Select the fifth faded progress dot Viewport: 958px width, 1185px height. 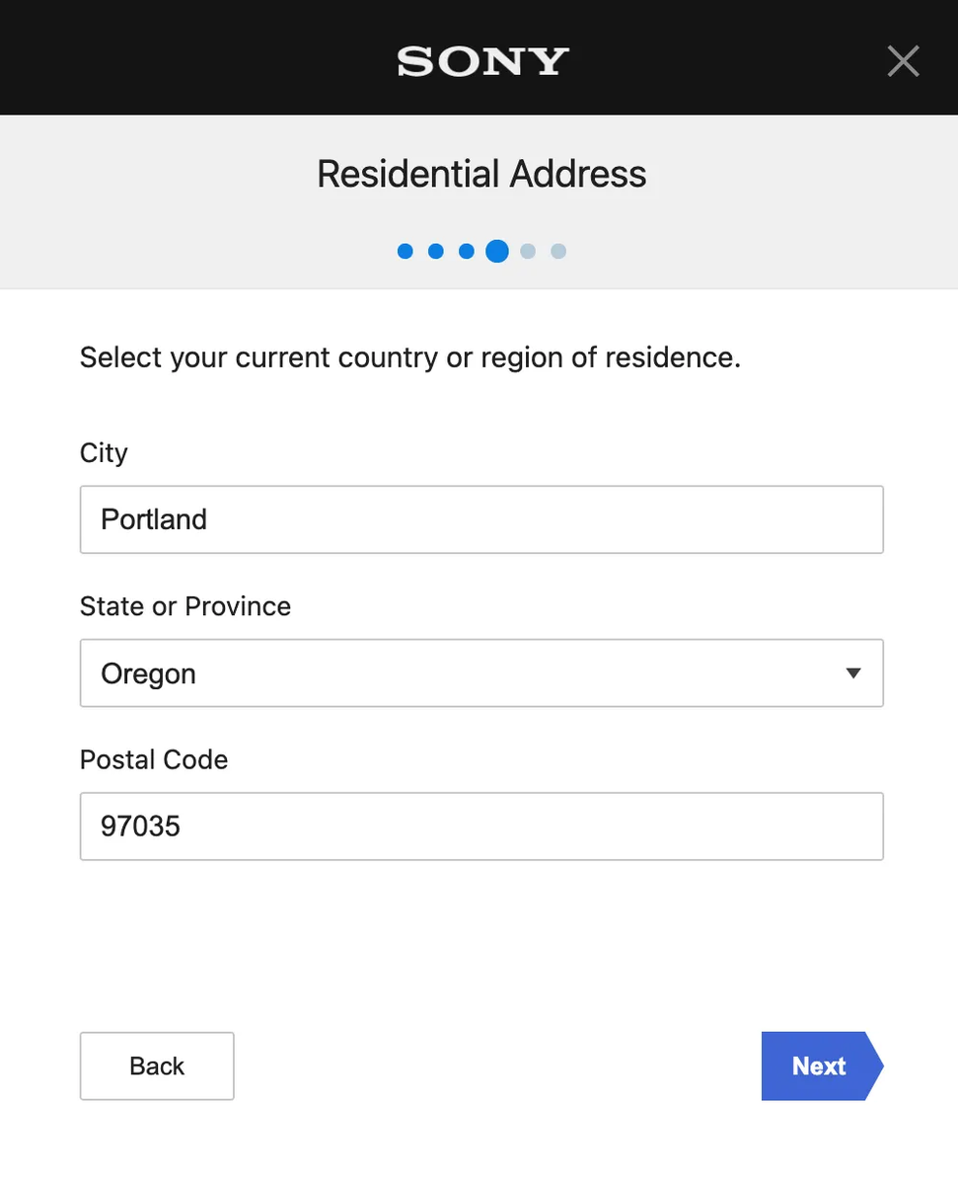tap(528, 252)
